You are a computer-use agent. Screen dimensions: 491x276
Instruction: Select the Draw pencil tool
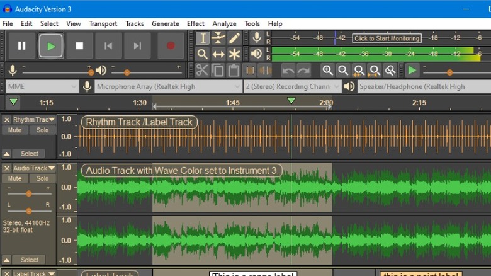tap(234, 38)
